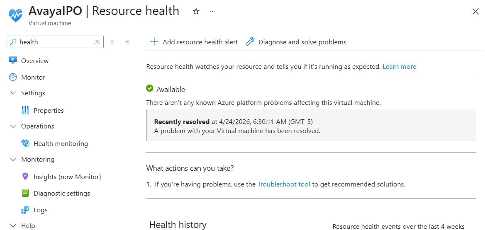
Task: Click the green Available checkmark icon
Action: [150, 88]
